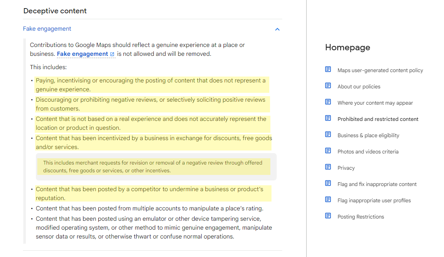Click document icon next to Posting Restrictions

tap(328, 216)
